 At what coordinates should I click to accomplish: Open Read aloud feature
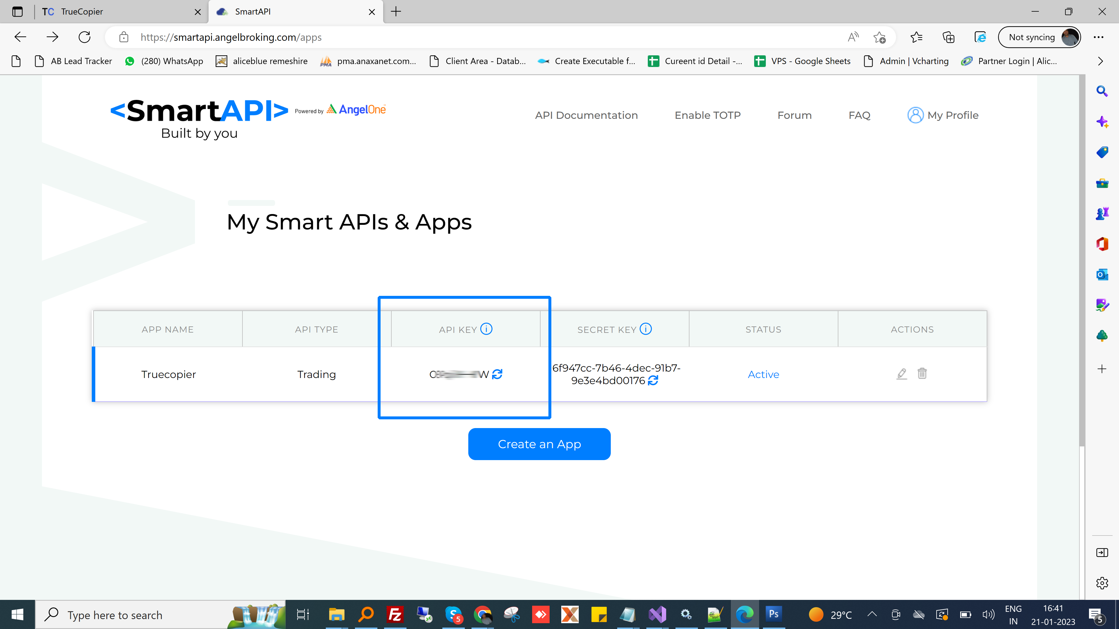tap(853, 37)
